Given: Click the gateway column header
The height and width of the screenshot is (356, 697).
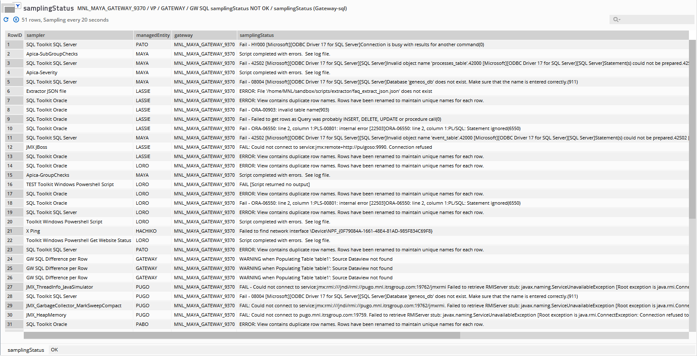Looking at the screenshot, I should click(x=204, y=35).
